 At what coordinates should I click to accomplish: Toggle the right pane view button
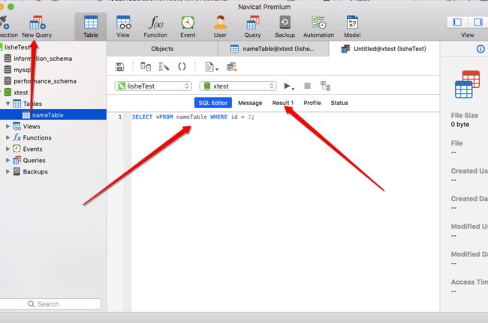477,22
